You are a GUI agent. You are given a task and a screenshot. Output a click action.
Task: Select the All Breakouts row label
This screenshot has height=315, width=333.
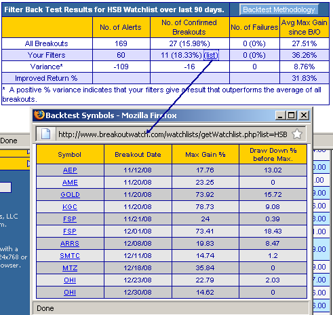coord(46,43)
